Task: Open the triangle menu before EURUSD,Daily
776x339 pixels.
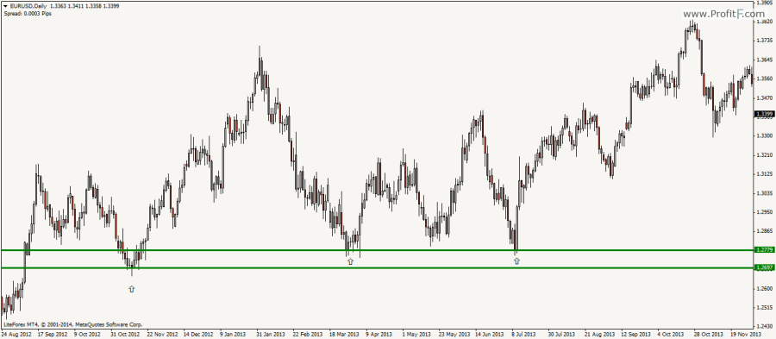Action: pyautogui.click(x=5, y=6)
